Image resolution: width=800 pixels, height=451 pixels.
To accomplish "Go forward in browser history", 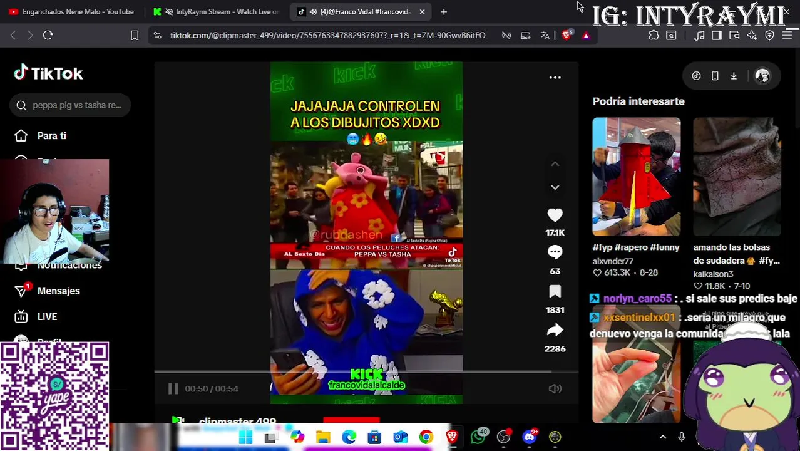I will coord(29,35).
